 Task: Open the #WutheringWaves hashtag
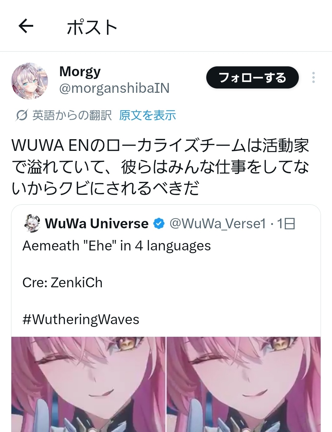click(81, 319)
